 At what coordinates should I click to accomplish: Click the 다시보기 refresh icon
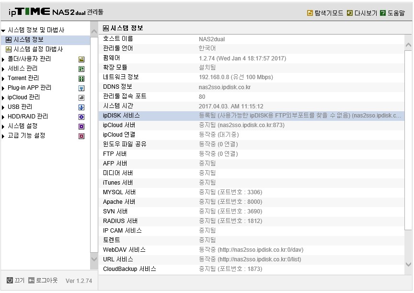350,13
